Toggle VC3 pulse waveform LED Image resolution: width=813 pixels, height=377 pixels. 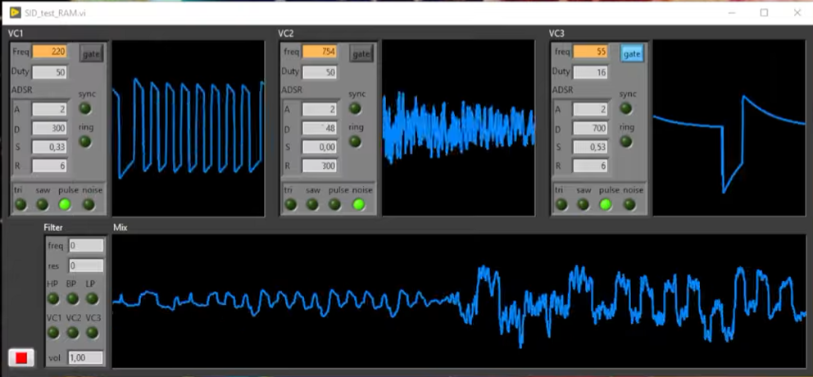click(x=606, y=204)
